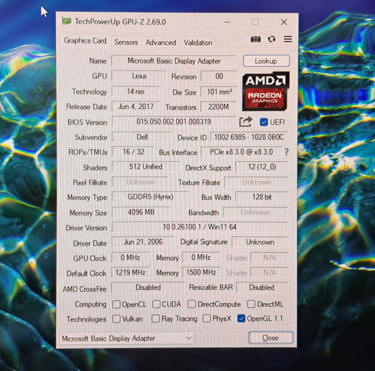Click the Name field Microsoft Basic Display Adapter
This screenshot has height=371, width=375.
click(x=174, y=61)
